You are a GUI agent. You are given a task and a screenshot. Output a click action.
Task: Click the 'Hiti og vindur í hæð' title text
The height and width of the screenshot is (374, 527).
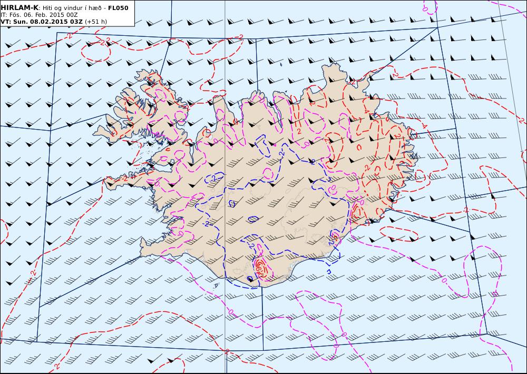click(x=72, y=8)
